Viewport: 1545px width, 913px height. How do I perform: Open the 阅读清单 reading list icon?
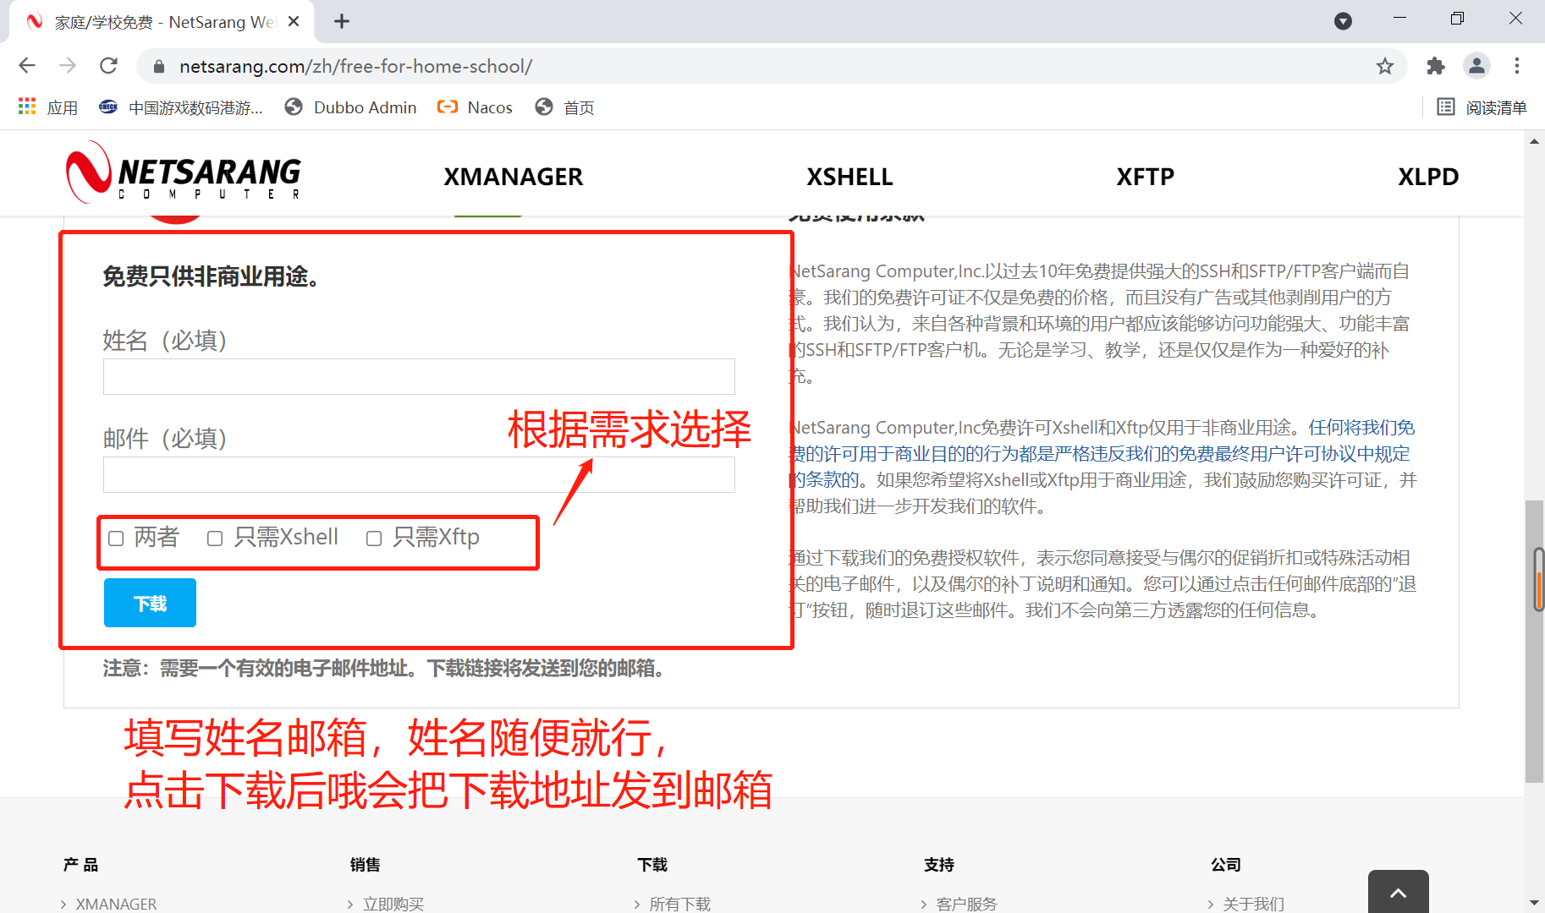coord(1482,107)
